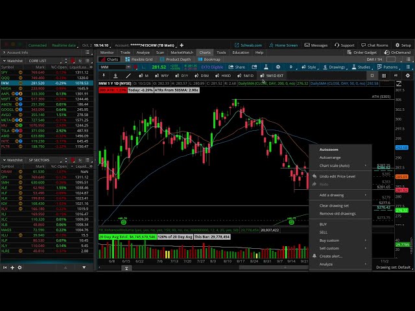Switch to four-chart grid layout icon

click(x=384, y=76)
